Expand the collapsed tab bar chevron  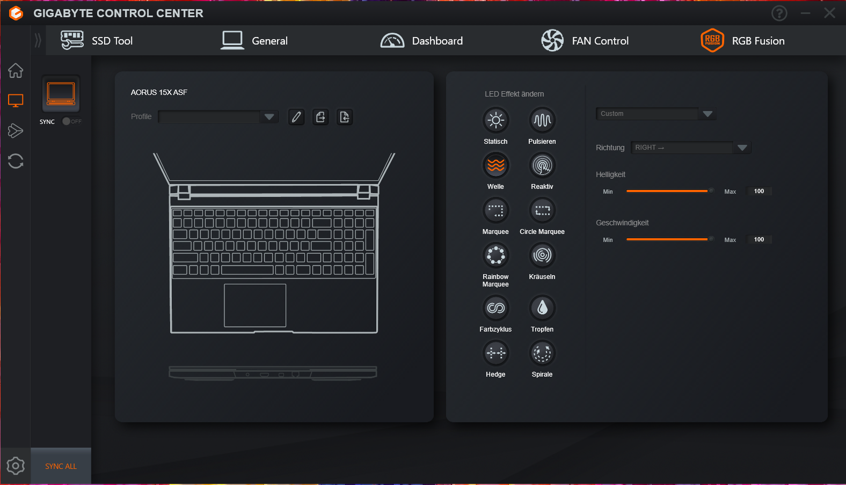coord(38,40)
